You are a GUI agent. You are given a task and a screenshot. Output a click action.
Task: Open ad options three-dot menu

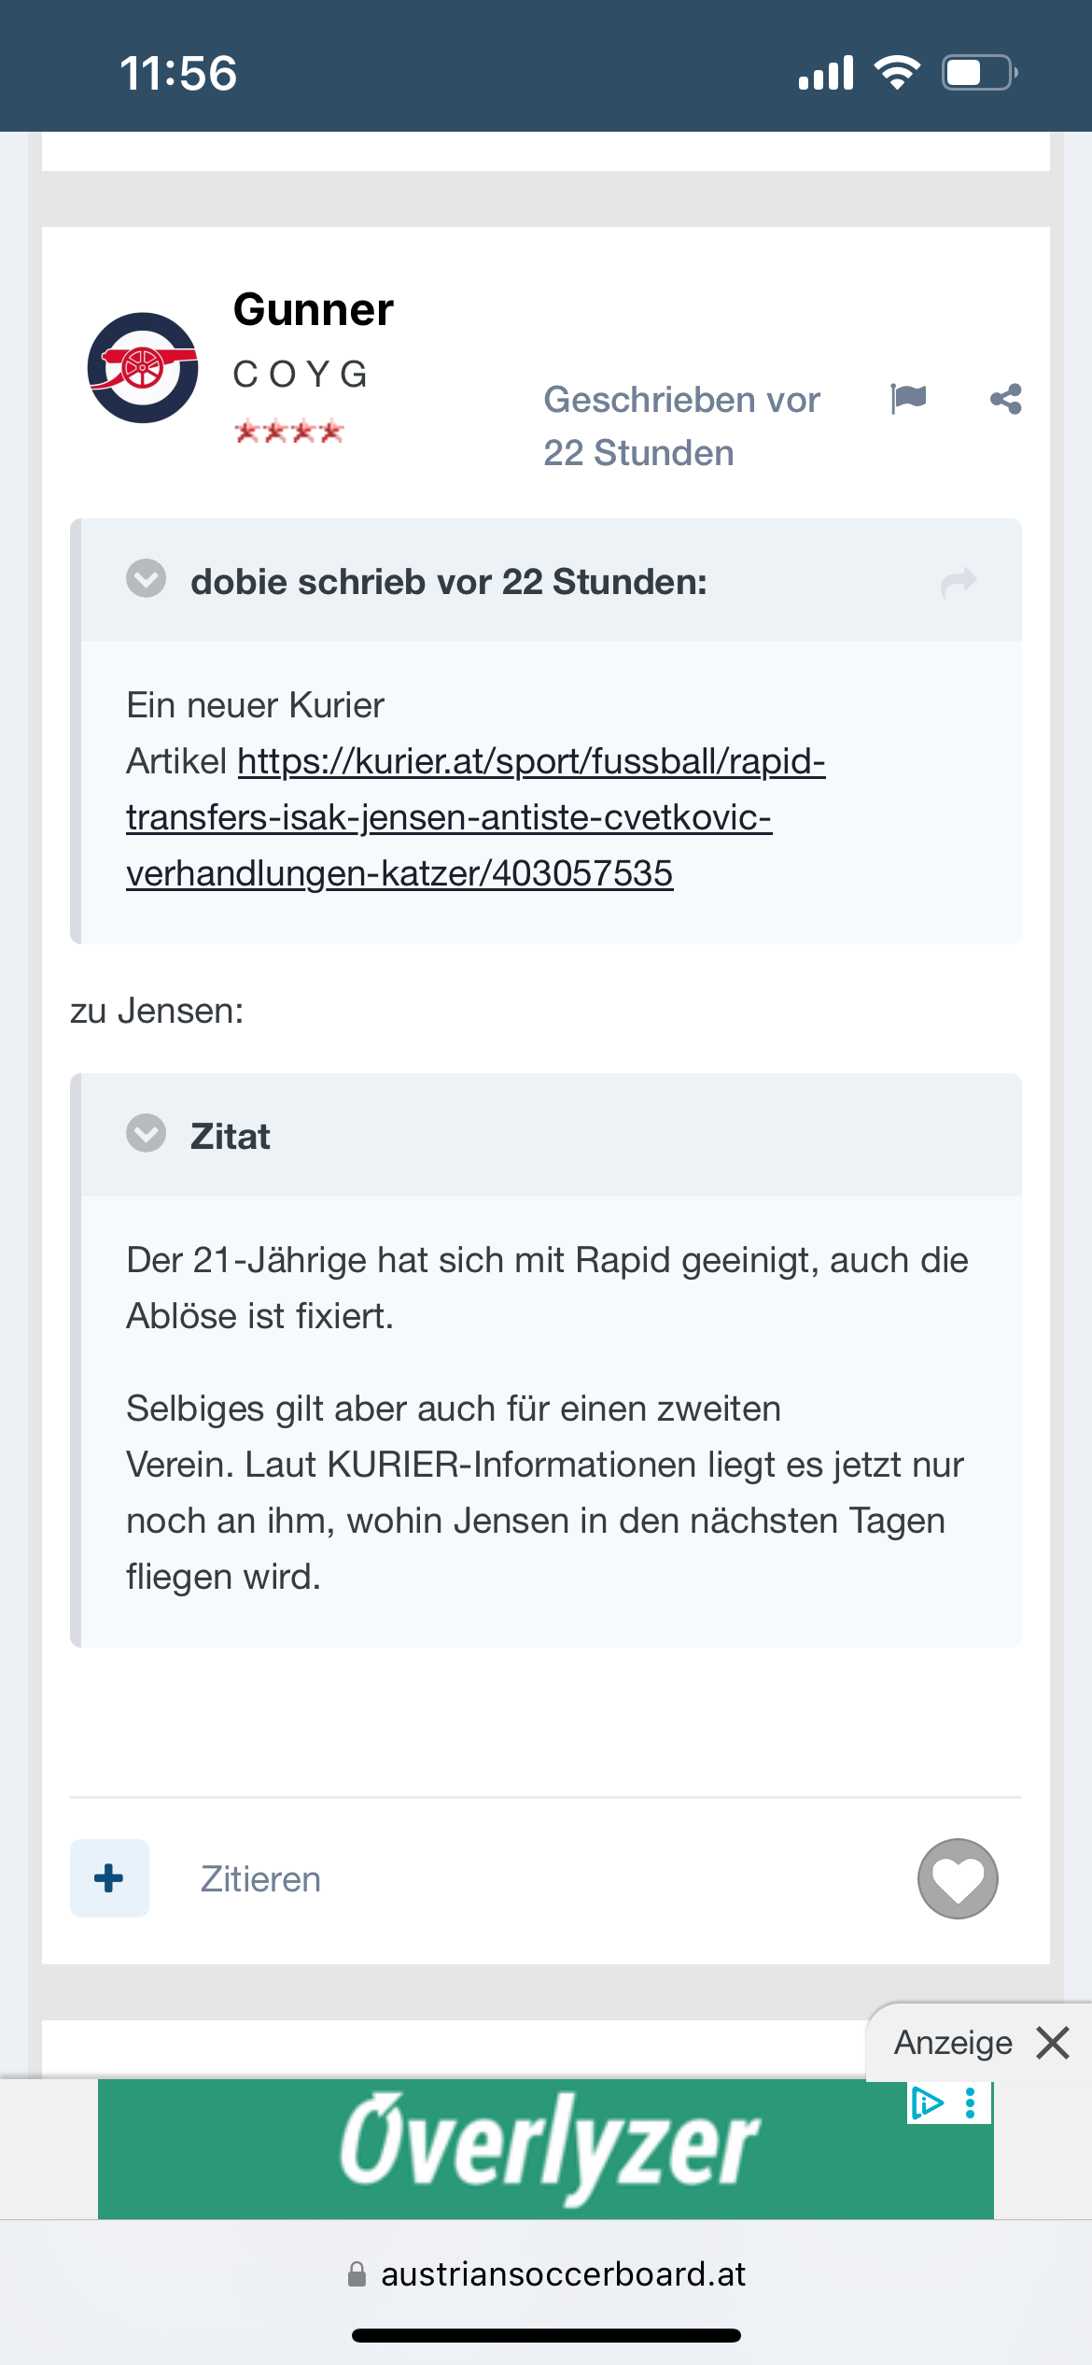pyautogui.click(x=971, y=2103)
